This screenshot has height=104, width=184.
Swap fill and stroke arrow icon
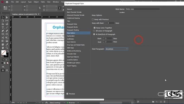8,51
